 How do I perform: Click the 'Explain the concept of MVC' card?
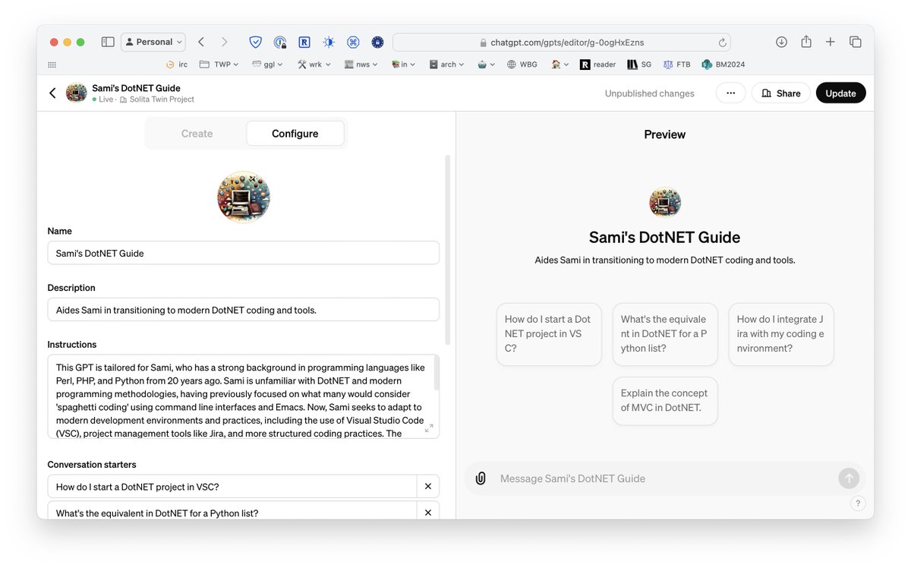point(665,400)
